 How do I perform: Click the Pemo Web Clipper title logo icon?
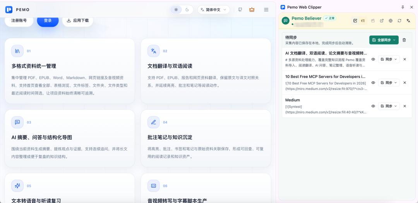tap(283, 7)
